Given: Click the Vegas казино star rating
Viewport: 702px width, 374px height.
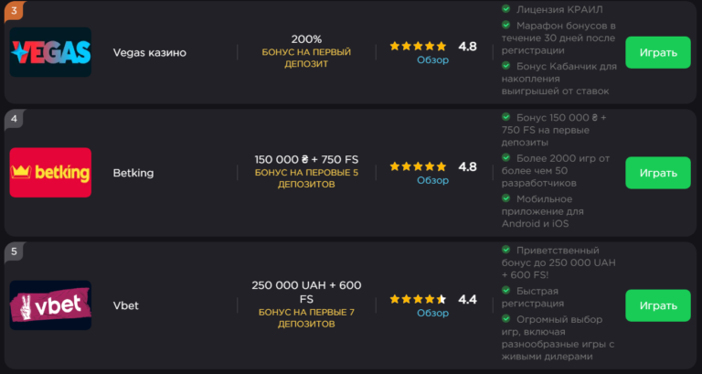Looking at the screenshot, I should click(x=418, y=46).
